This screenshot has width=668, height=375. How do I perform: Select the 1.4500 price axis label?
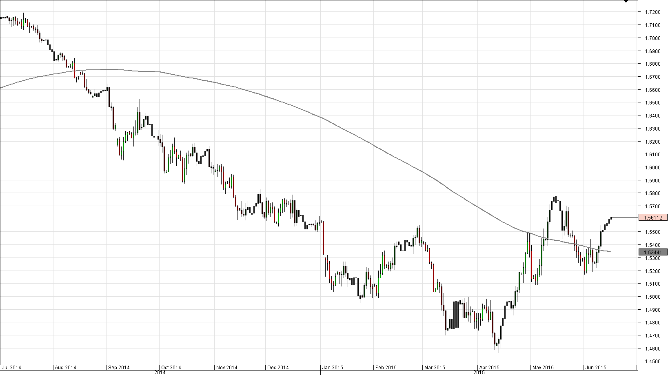(x=652, y=362)
